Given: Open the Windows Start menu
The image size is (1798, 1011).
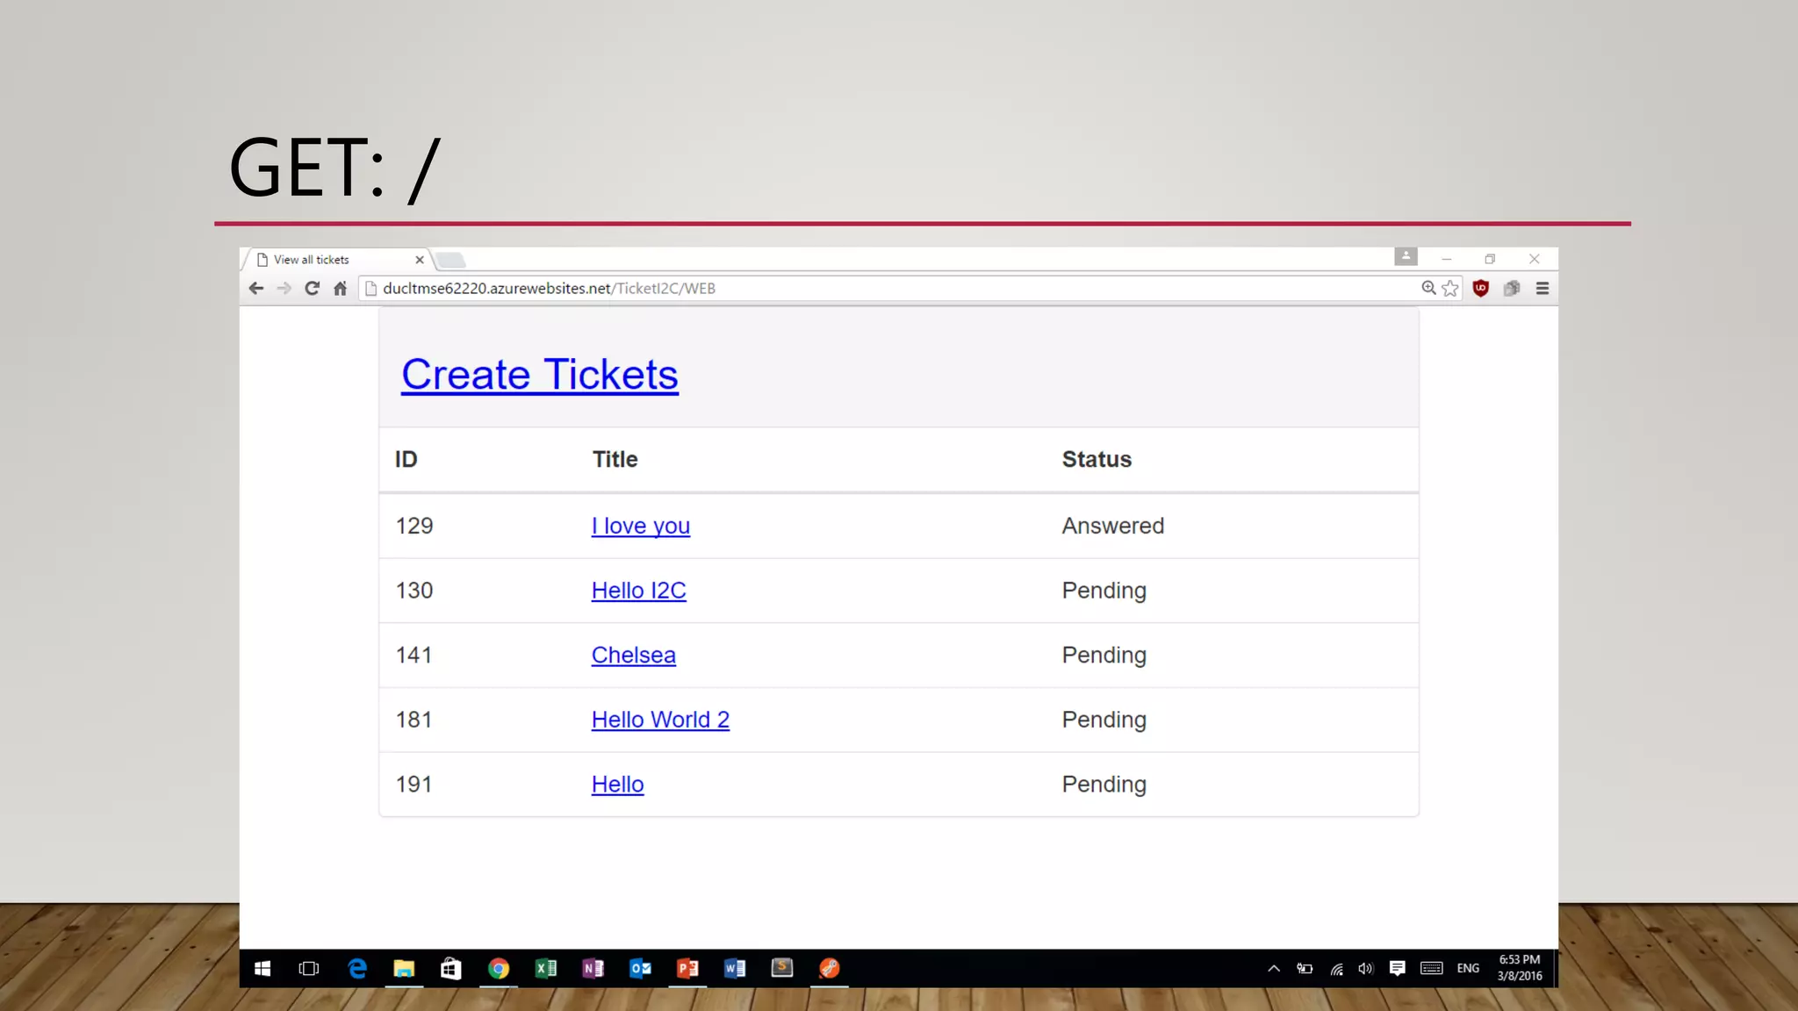Looking at the screenshot, I should [x=262, y=968].
